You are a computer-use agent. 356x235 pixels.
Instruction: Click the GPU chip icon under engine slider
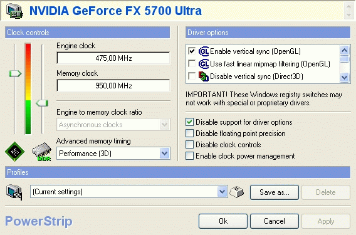pyautogui.click(x=15, y=152)
